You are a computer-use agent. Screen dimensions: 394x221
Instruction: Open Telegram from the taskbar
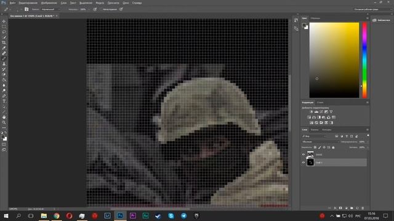pos(184,215)
